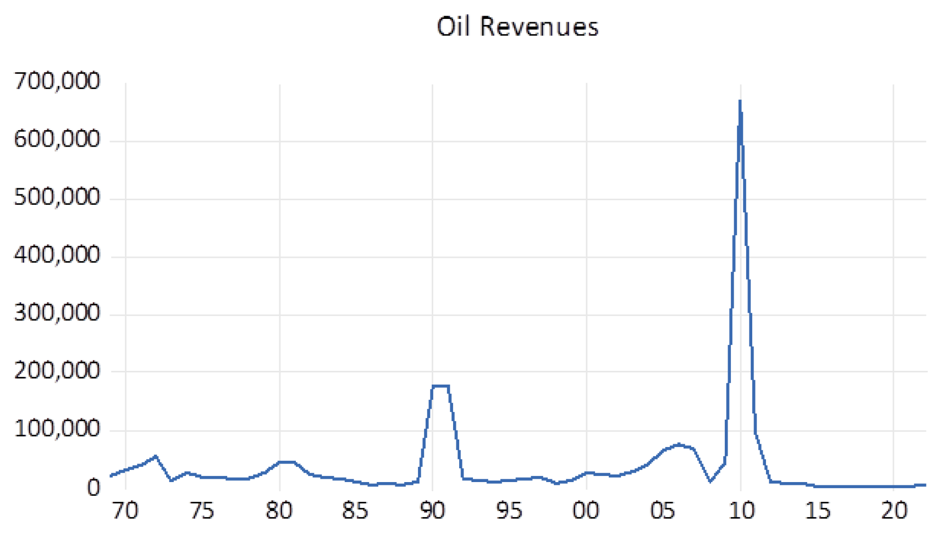This screenshot has width=943, height=536.
Task: Click the 80 x-axis year label
Action: click(x=279, y=511)
